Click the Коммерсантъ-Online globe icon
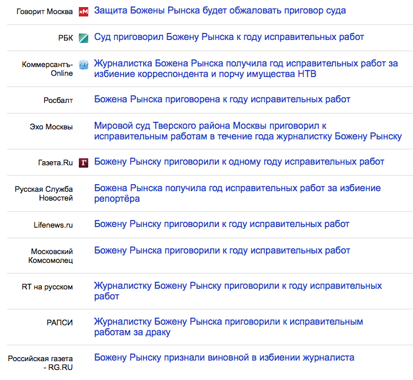413x380 pixels. point(84,65)
